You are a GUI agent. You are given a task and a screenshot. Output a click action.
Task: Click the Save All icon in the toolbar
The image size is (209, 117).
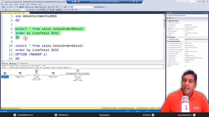click(x=23, y=7)
